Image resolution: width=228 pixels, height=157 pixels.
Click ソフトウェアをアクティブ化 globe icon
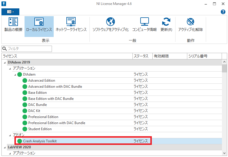pyautogui.click(x=111, y=22)
